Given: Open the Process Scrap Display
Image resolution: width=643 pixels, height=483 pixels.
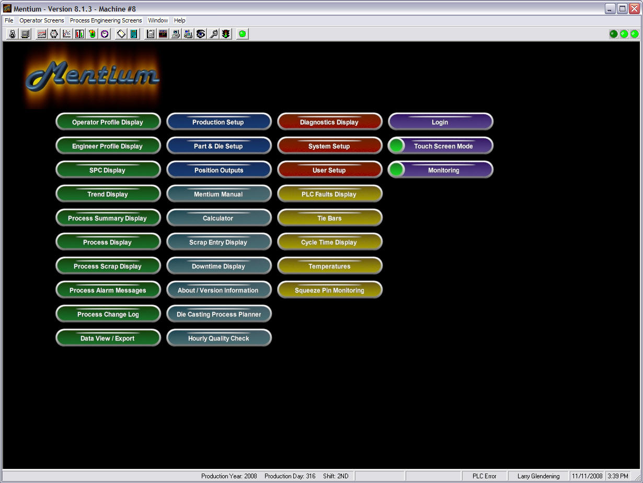Looking at the screenshot, I should 108,266.
